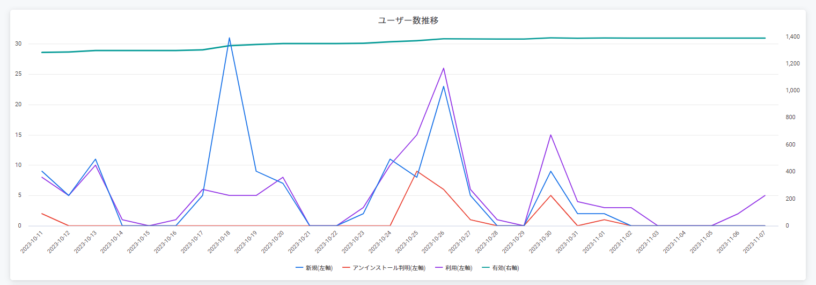Click the chart title ユーザー数推移
816x285 pixels.
409,20
